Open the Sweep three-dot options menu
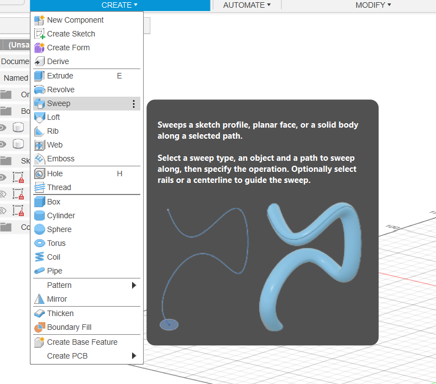Screen dimensions: 436x384 tap(134, 104)
